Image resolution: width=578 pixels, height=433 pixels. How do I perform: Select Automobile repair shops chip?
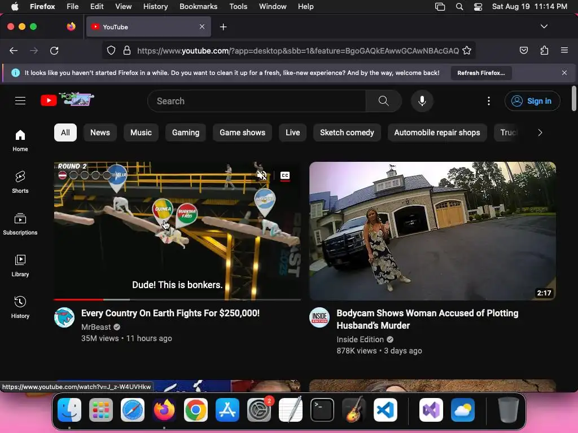tap(437, 132)
